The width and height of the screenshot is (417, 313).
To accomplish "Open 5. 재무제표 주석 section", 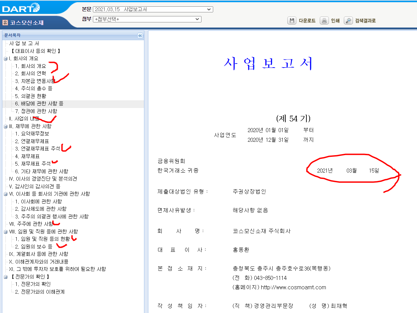I will (x=33, y=164).
